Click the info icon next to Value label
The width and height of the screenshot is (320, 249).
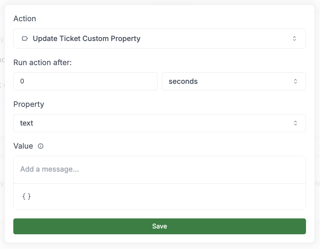40,146
